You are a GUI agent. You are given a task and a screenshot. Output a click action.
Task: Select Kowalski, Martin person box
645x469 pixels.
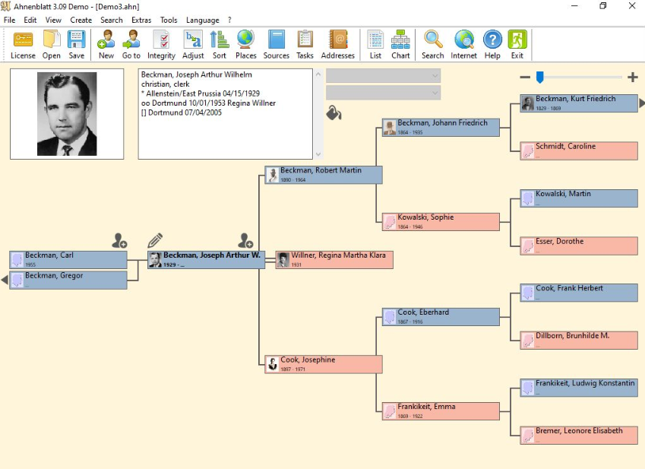[579, 198]
